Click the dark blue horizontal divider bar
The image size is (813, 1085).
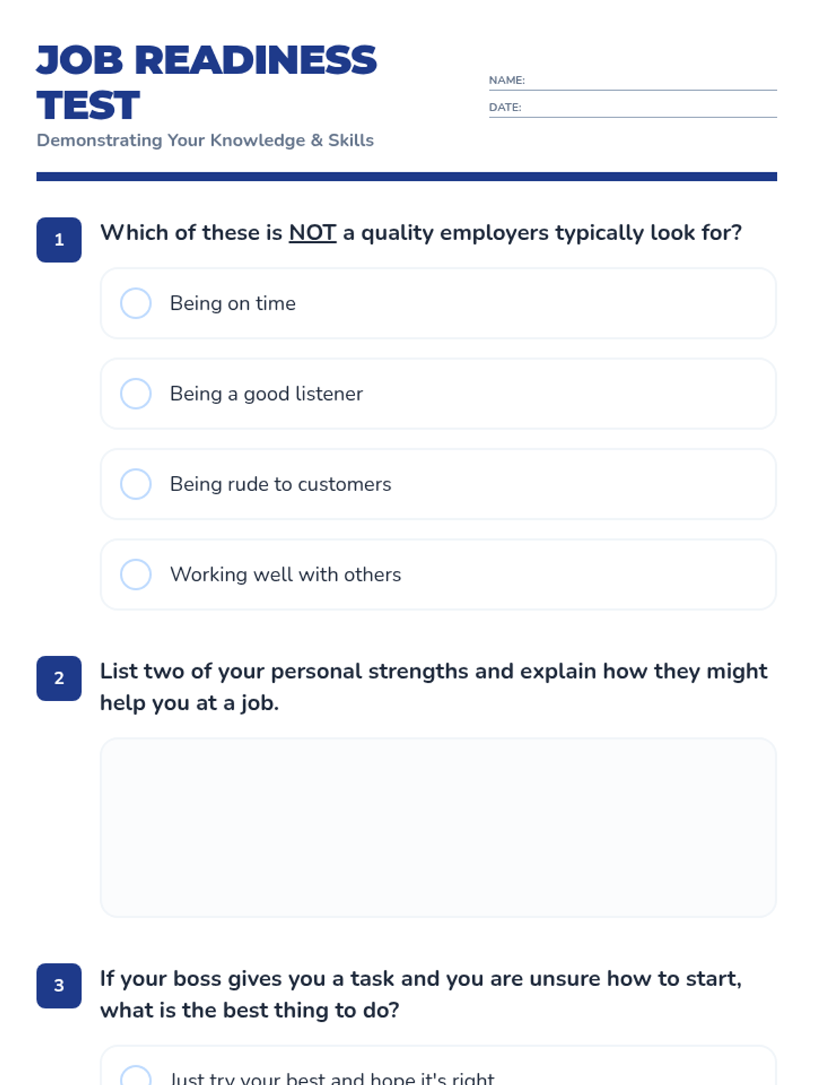pyautogui.click(x=406, y=177)
